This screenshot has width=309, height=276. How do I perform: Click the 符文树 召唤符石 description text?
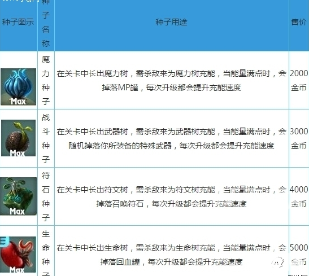click(x=172, y=196)
